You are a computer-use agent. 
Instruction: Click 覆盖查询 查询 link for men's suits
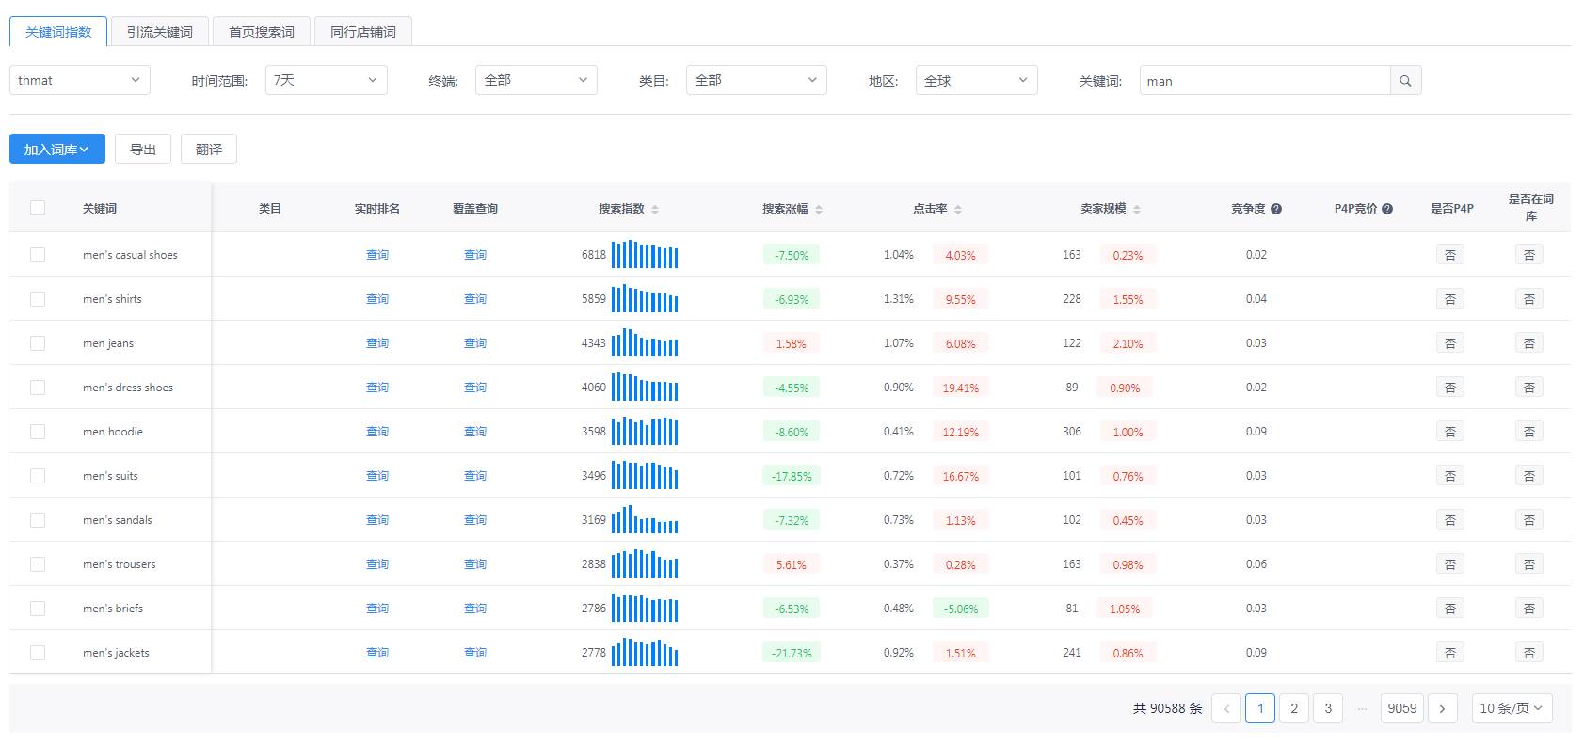coord(475,476)
